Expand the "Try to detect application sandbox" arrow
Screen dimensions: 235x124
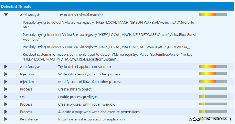[6, 66]
